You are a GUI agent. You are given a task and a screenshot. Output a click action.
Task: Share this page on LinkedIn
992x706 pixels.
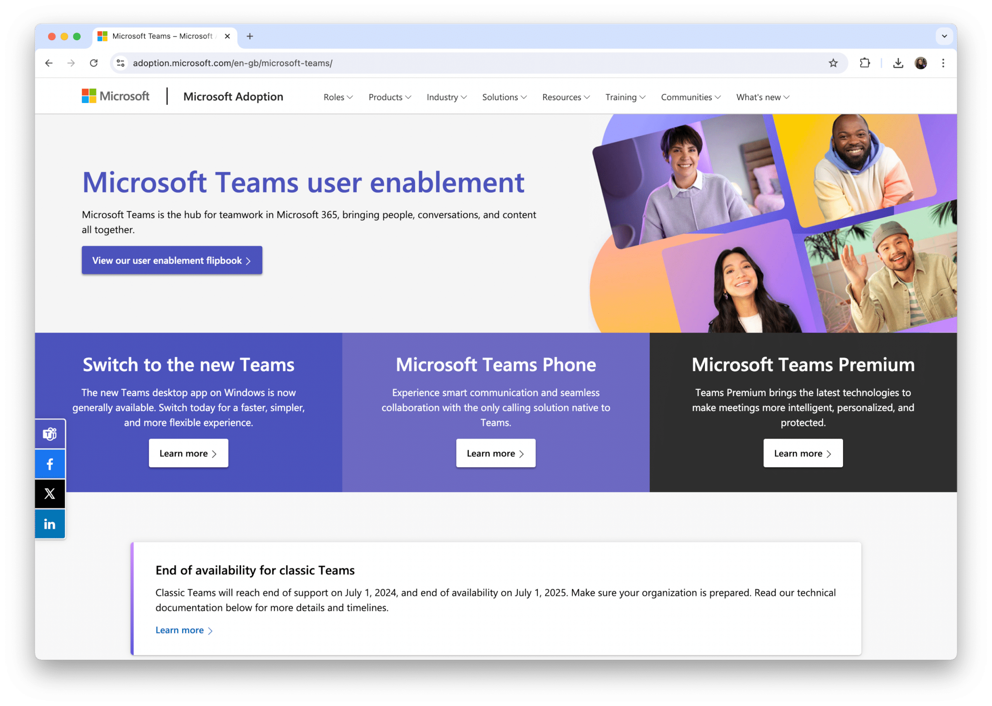[50, 524]
